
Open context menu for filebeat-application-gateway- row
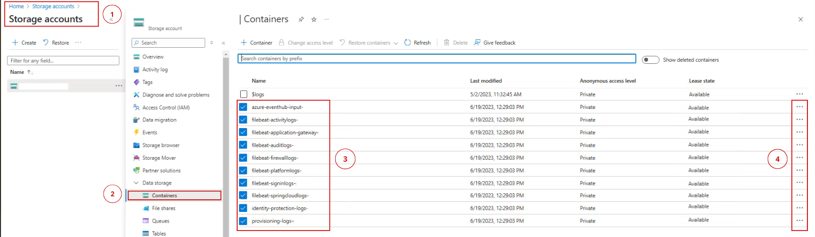799,132
